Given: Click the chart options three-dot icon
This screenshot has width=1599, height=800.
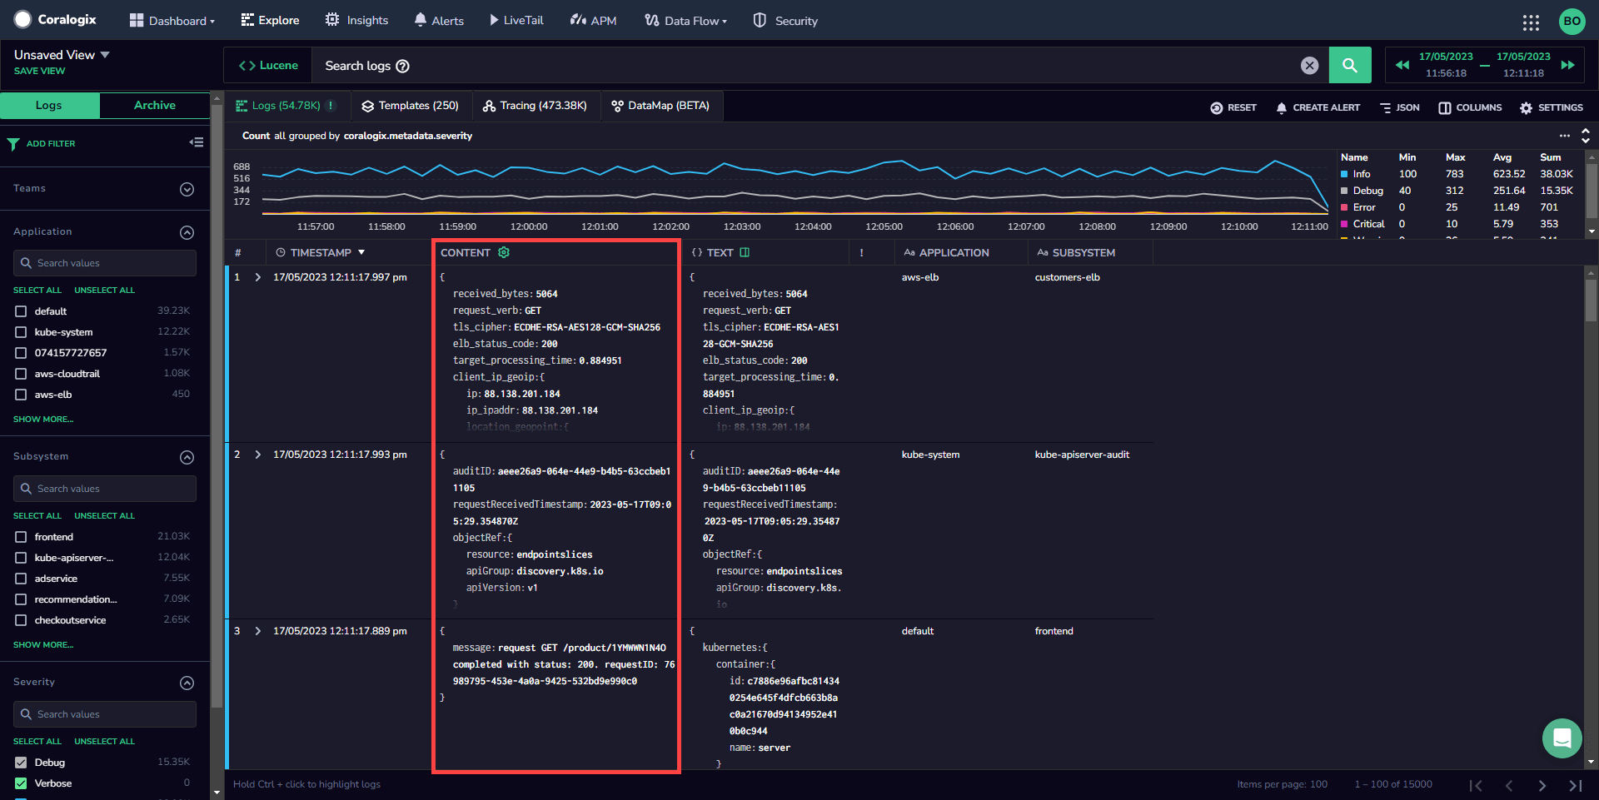Looking at the screenshot, I should [1565, 136].
